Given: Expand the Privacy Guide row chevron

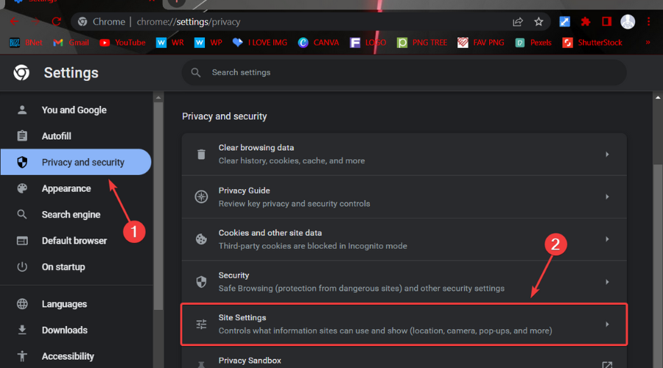Looking at the screenshot, I should pos(607,197).
